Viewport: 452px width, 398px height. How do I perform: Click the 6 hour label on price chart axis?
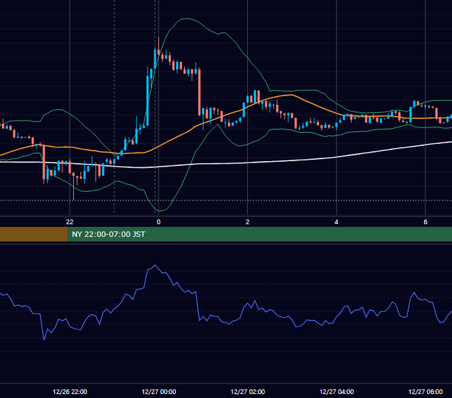pos(425,222)
